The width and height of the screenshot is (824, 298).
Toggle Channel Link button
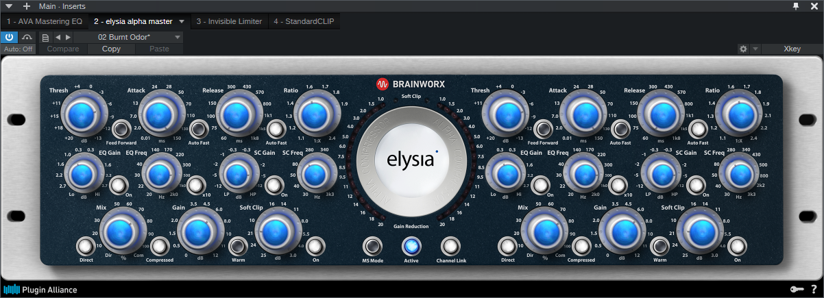[450, 246]
